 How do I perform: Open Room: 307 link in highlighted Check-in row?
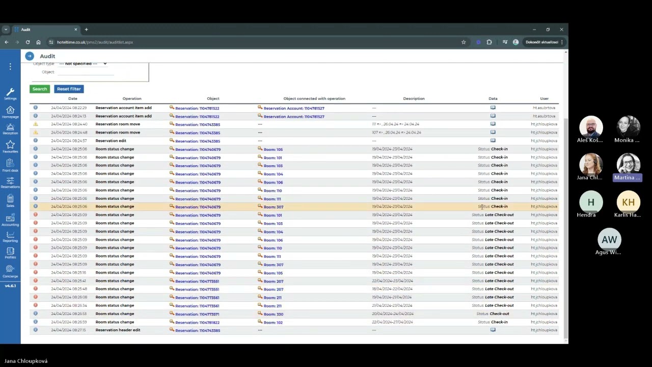(274, 207)
